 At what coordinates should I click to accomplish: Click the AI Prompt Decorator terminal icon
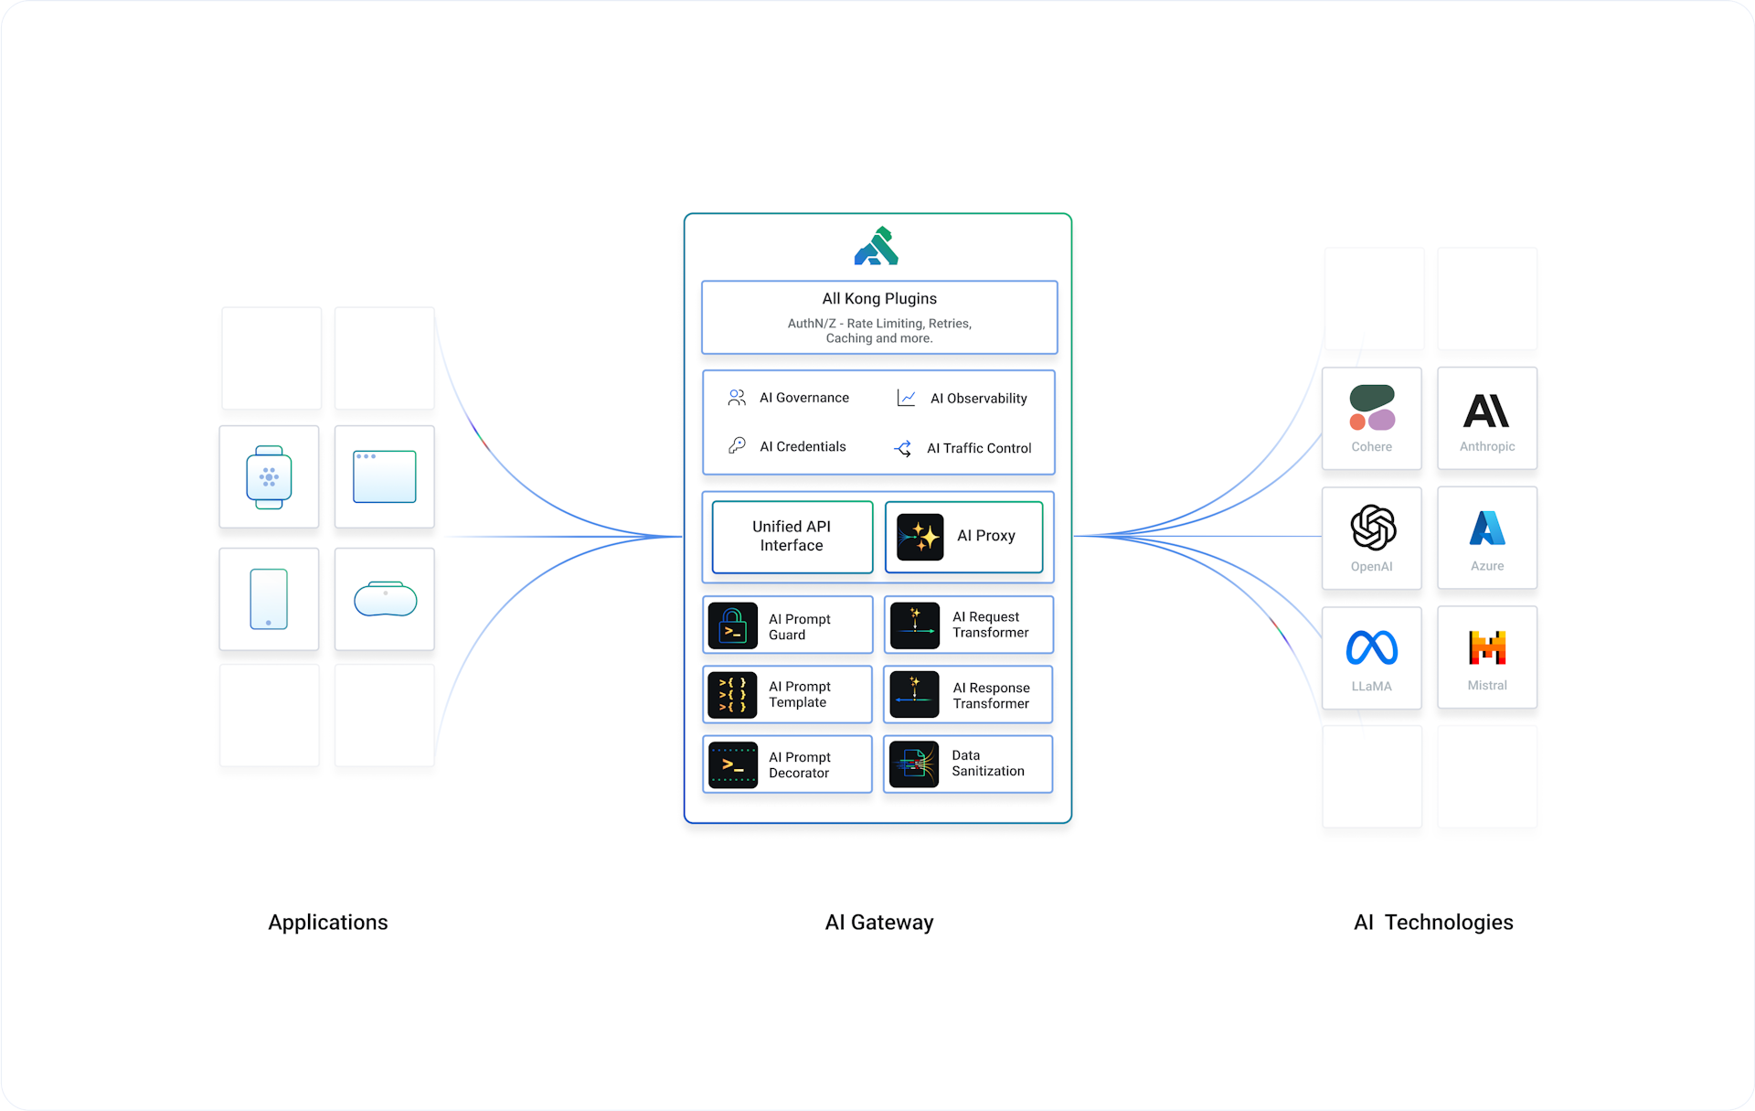732,764
